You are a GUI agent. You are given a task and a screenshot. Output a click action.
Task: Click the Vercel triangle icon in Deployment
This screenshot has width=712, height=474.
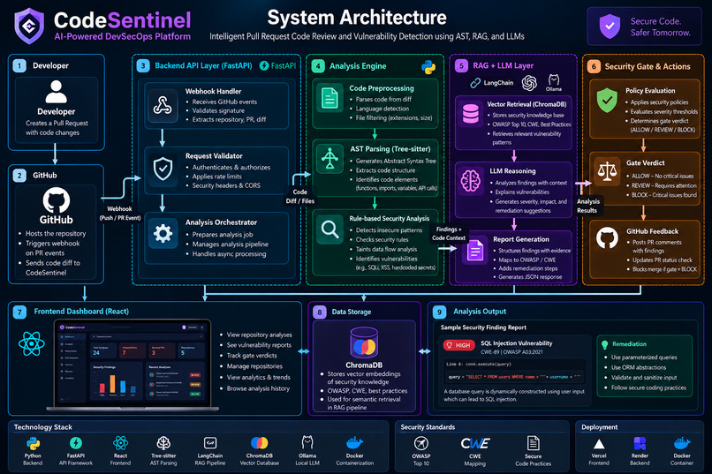pos(599,444)
